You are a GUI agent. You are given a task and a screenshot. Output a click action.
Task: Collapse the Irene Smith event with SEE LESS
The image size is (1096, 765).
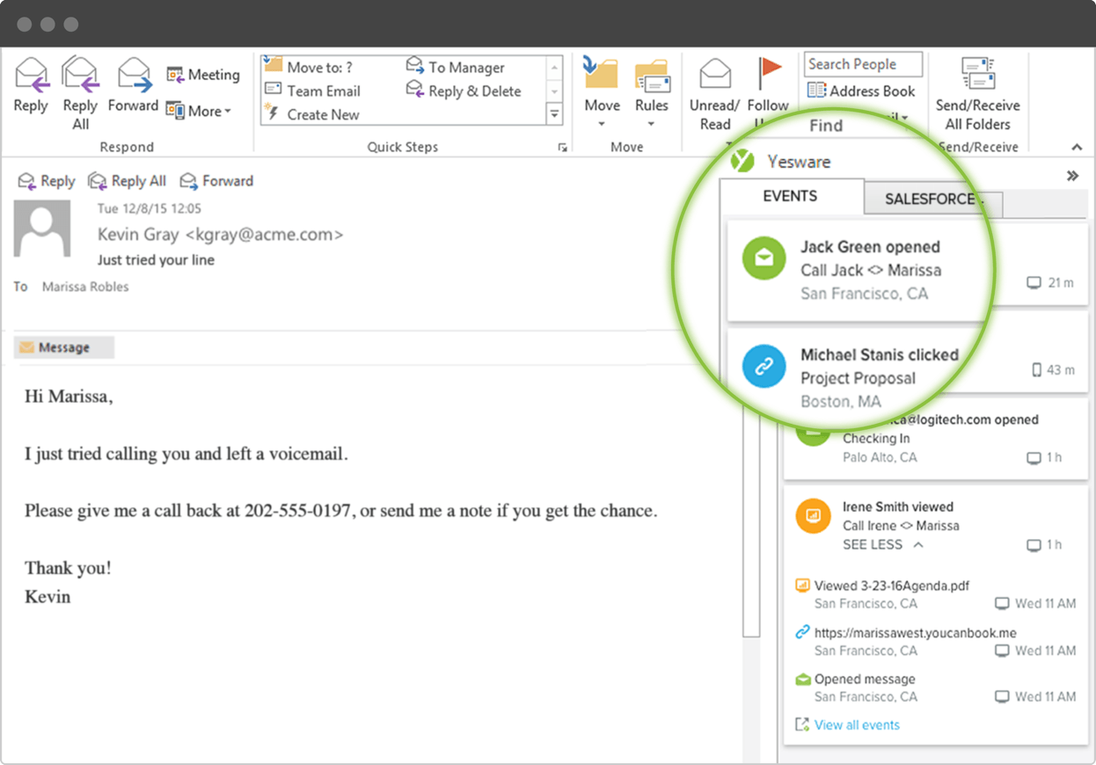[x=871, y=544]
